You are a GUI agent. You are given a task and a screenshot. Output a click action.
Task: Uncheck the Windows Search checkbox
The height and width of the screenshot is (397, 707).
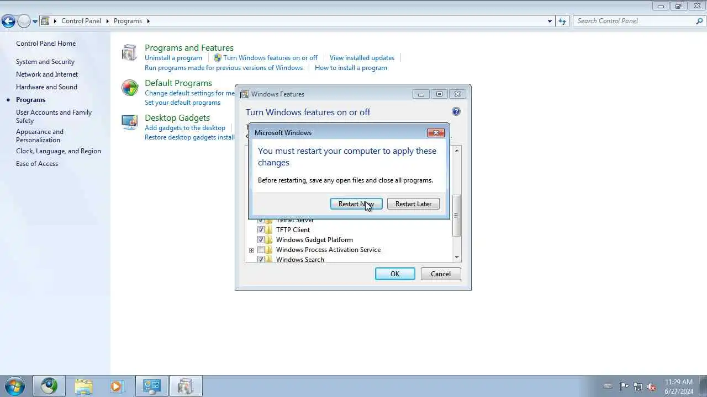261,259
